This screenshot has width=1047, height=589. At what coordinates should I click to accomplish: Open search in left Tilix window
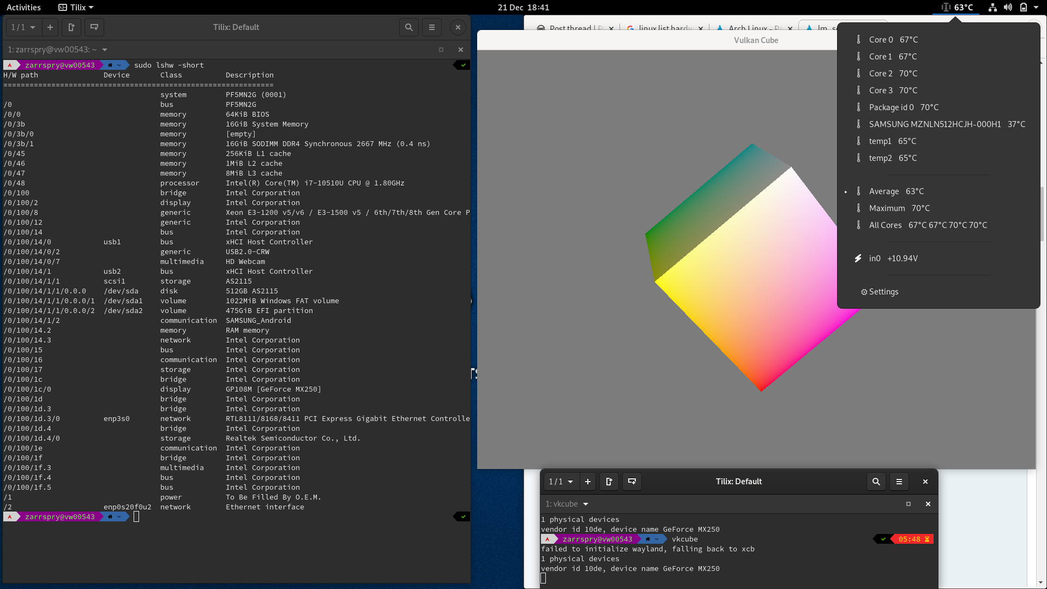[408, 27]
